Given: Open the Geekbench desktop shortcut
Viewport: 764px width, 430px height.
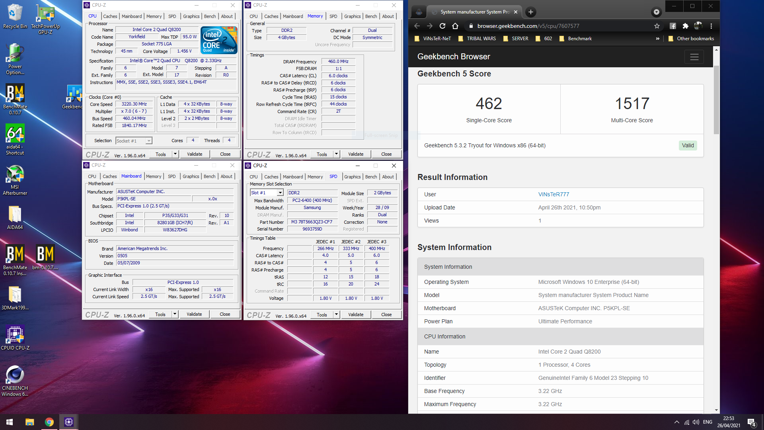Looking at the screenshot, I should (72, 96).
